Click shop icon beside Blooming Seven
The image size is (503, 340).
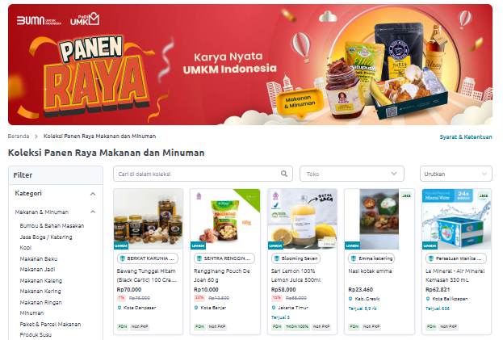point(276,258)
